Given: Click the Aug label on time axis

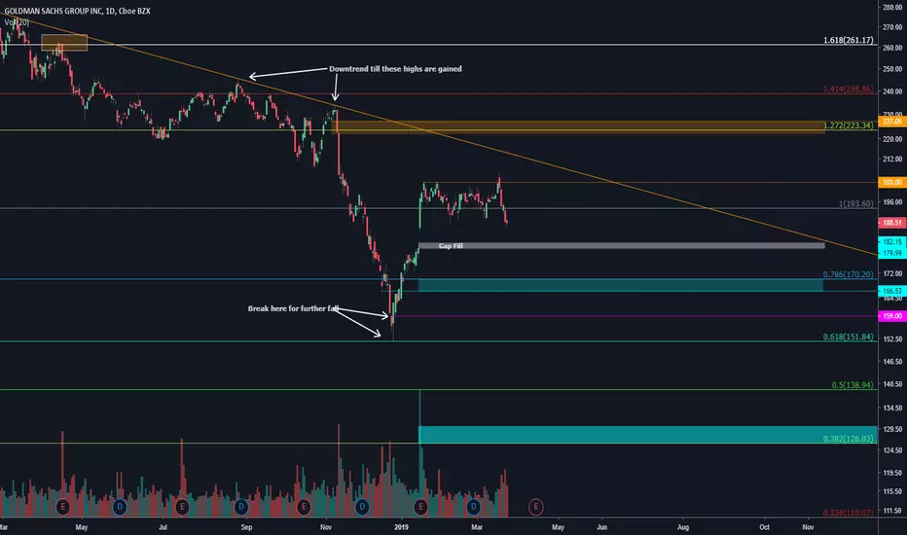Looking at the screenshot, I should coord(683,527).
